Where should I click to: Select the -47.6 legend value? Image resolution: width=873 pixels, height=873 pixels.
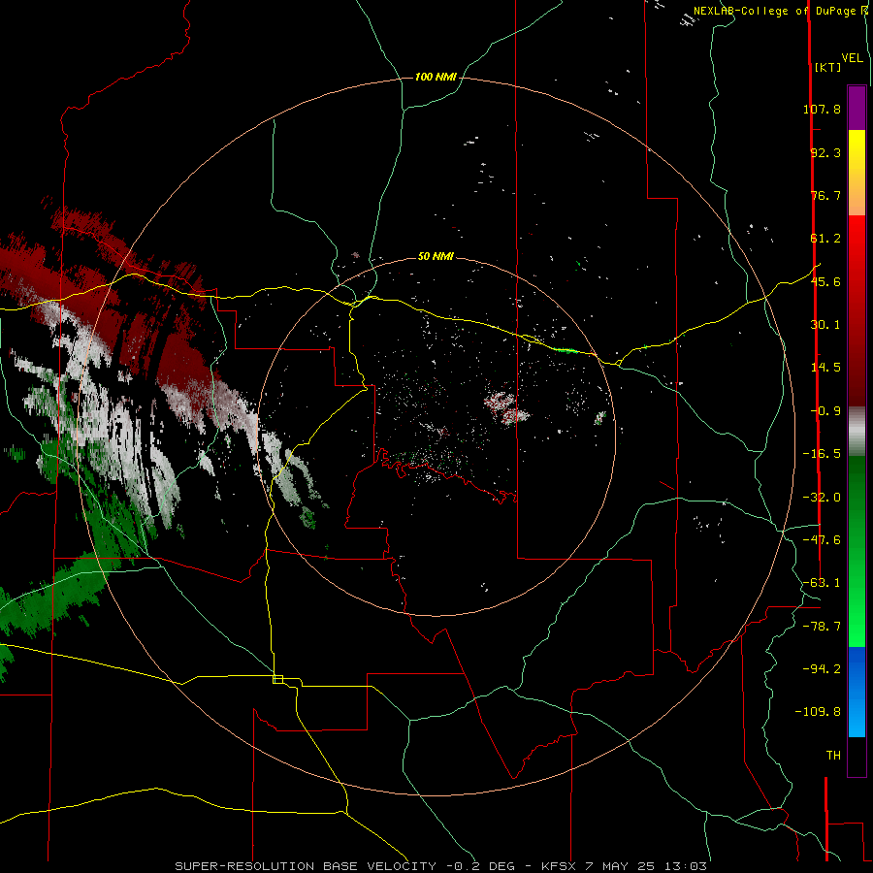point(822,540)
